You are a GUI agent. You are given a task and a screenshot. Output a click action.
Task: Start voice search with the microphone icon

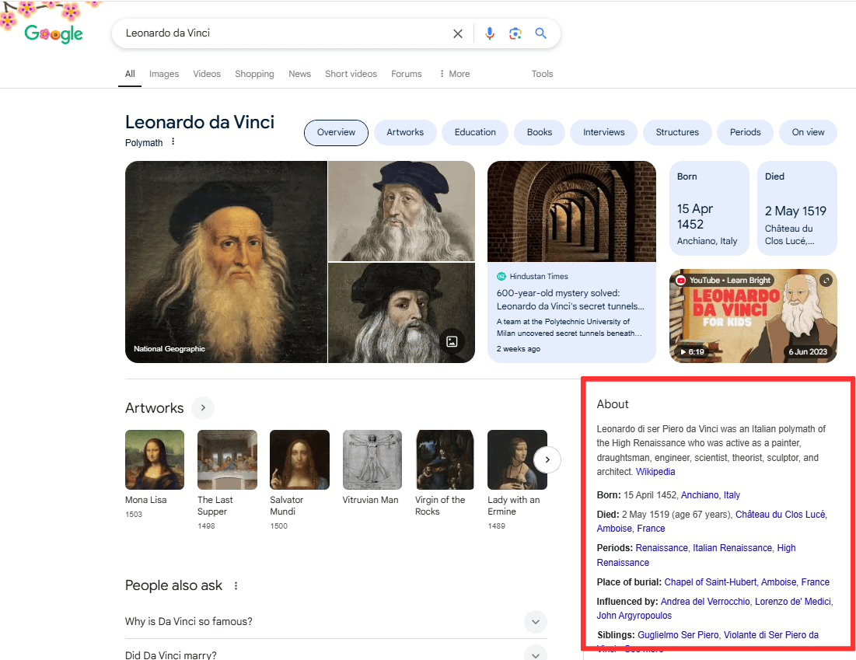click(490, 33)
